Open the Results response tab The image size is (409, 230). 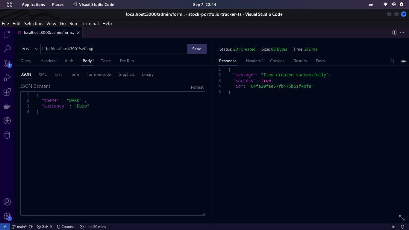tap(300, 61)
